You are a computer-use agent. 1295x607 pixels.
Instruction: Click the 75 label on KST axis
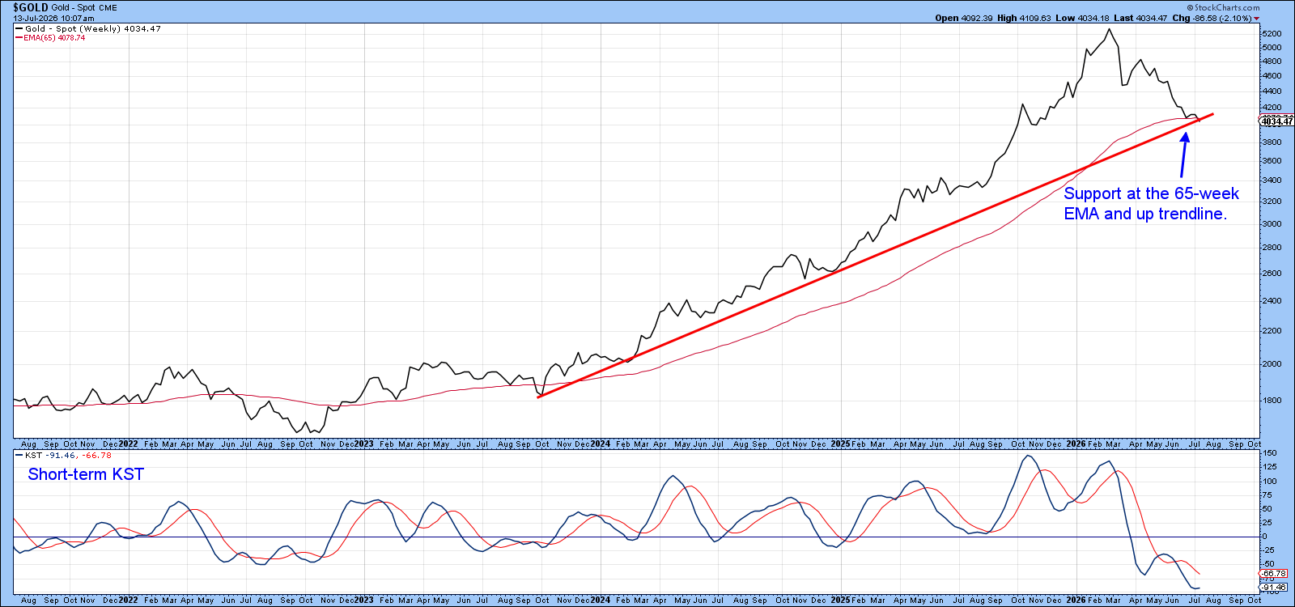click(1267, 495)
